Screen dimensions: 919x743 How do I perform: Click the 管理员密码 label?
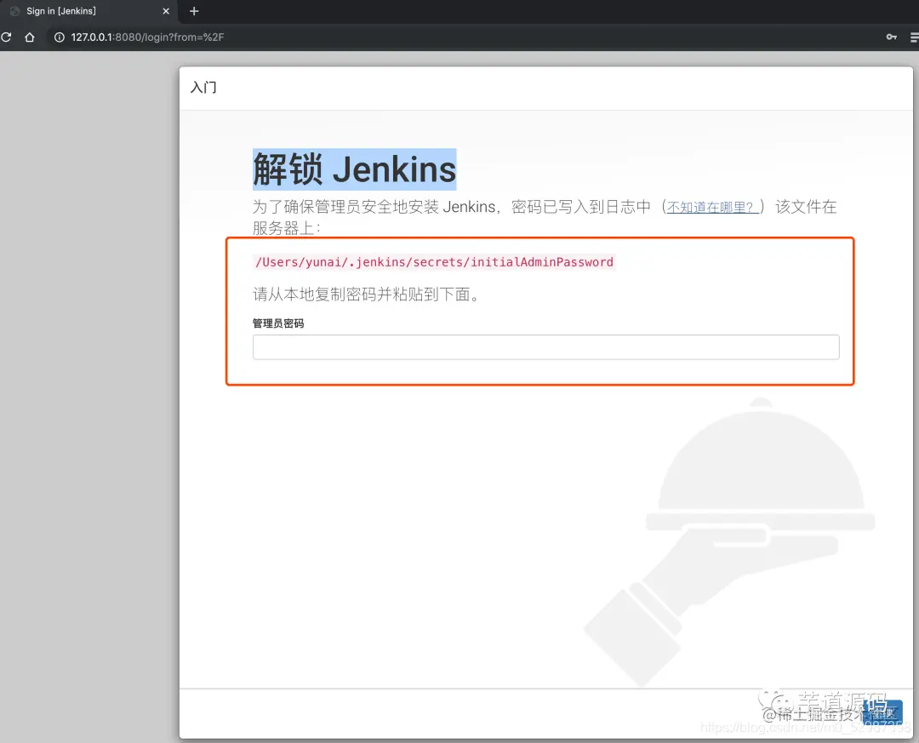277,323
